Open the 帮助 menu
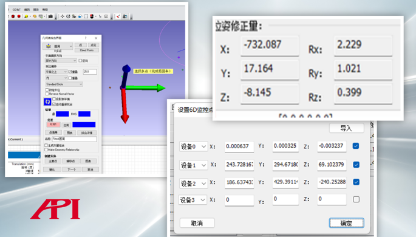This screenshot has height=237, width=416. (45, 10)
